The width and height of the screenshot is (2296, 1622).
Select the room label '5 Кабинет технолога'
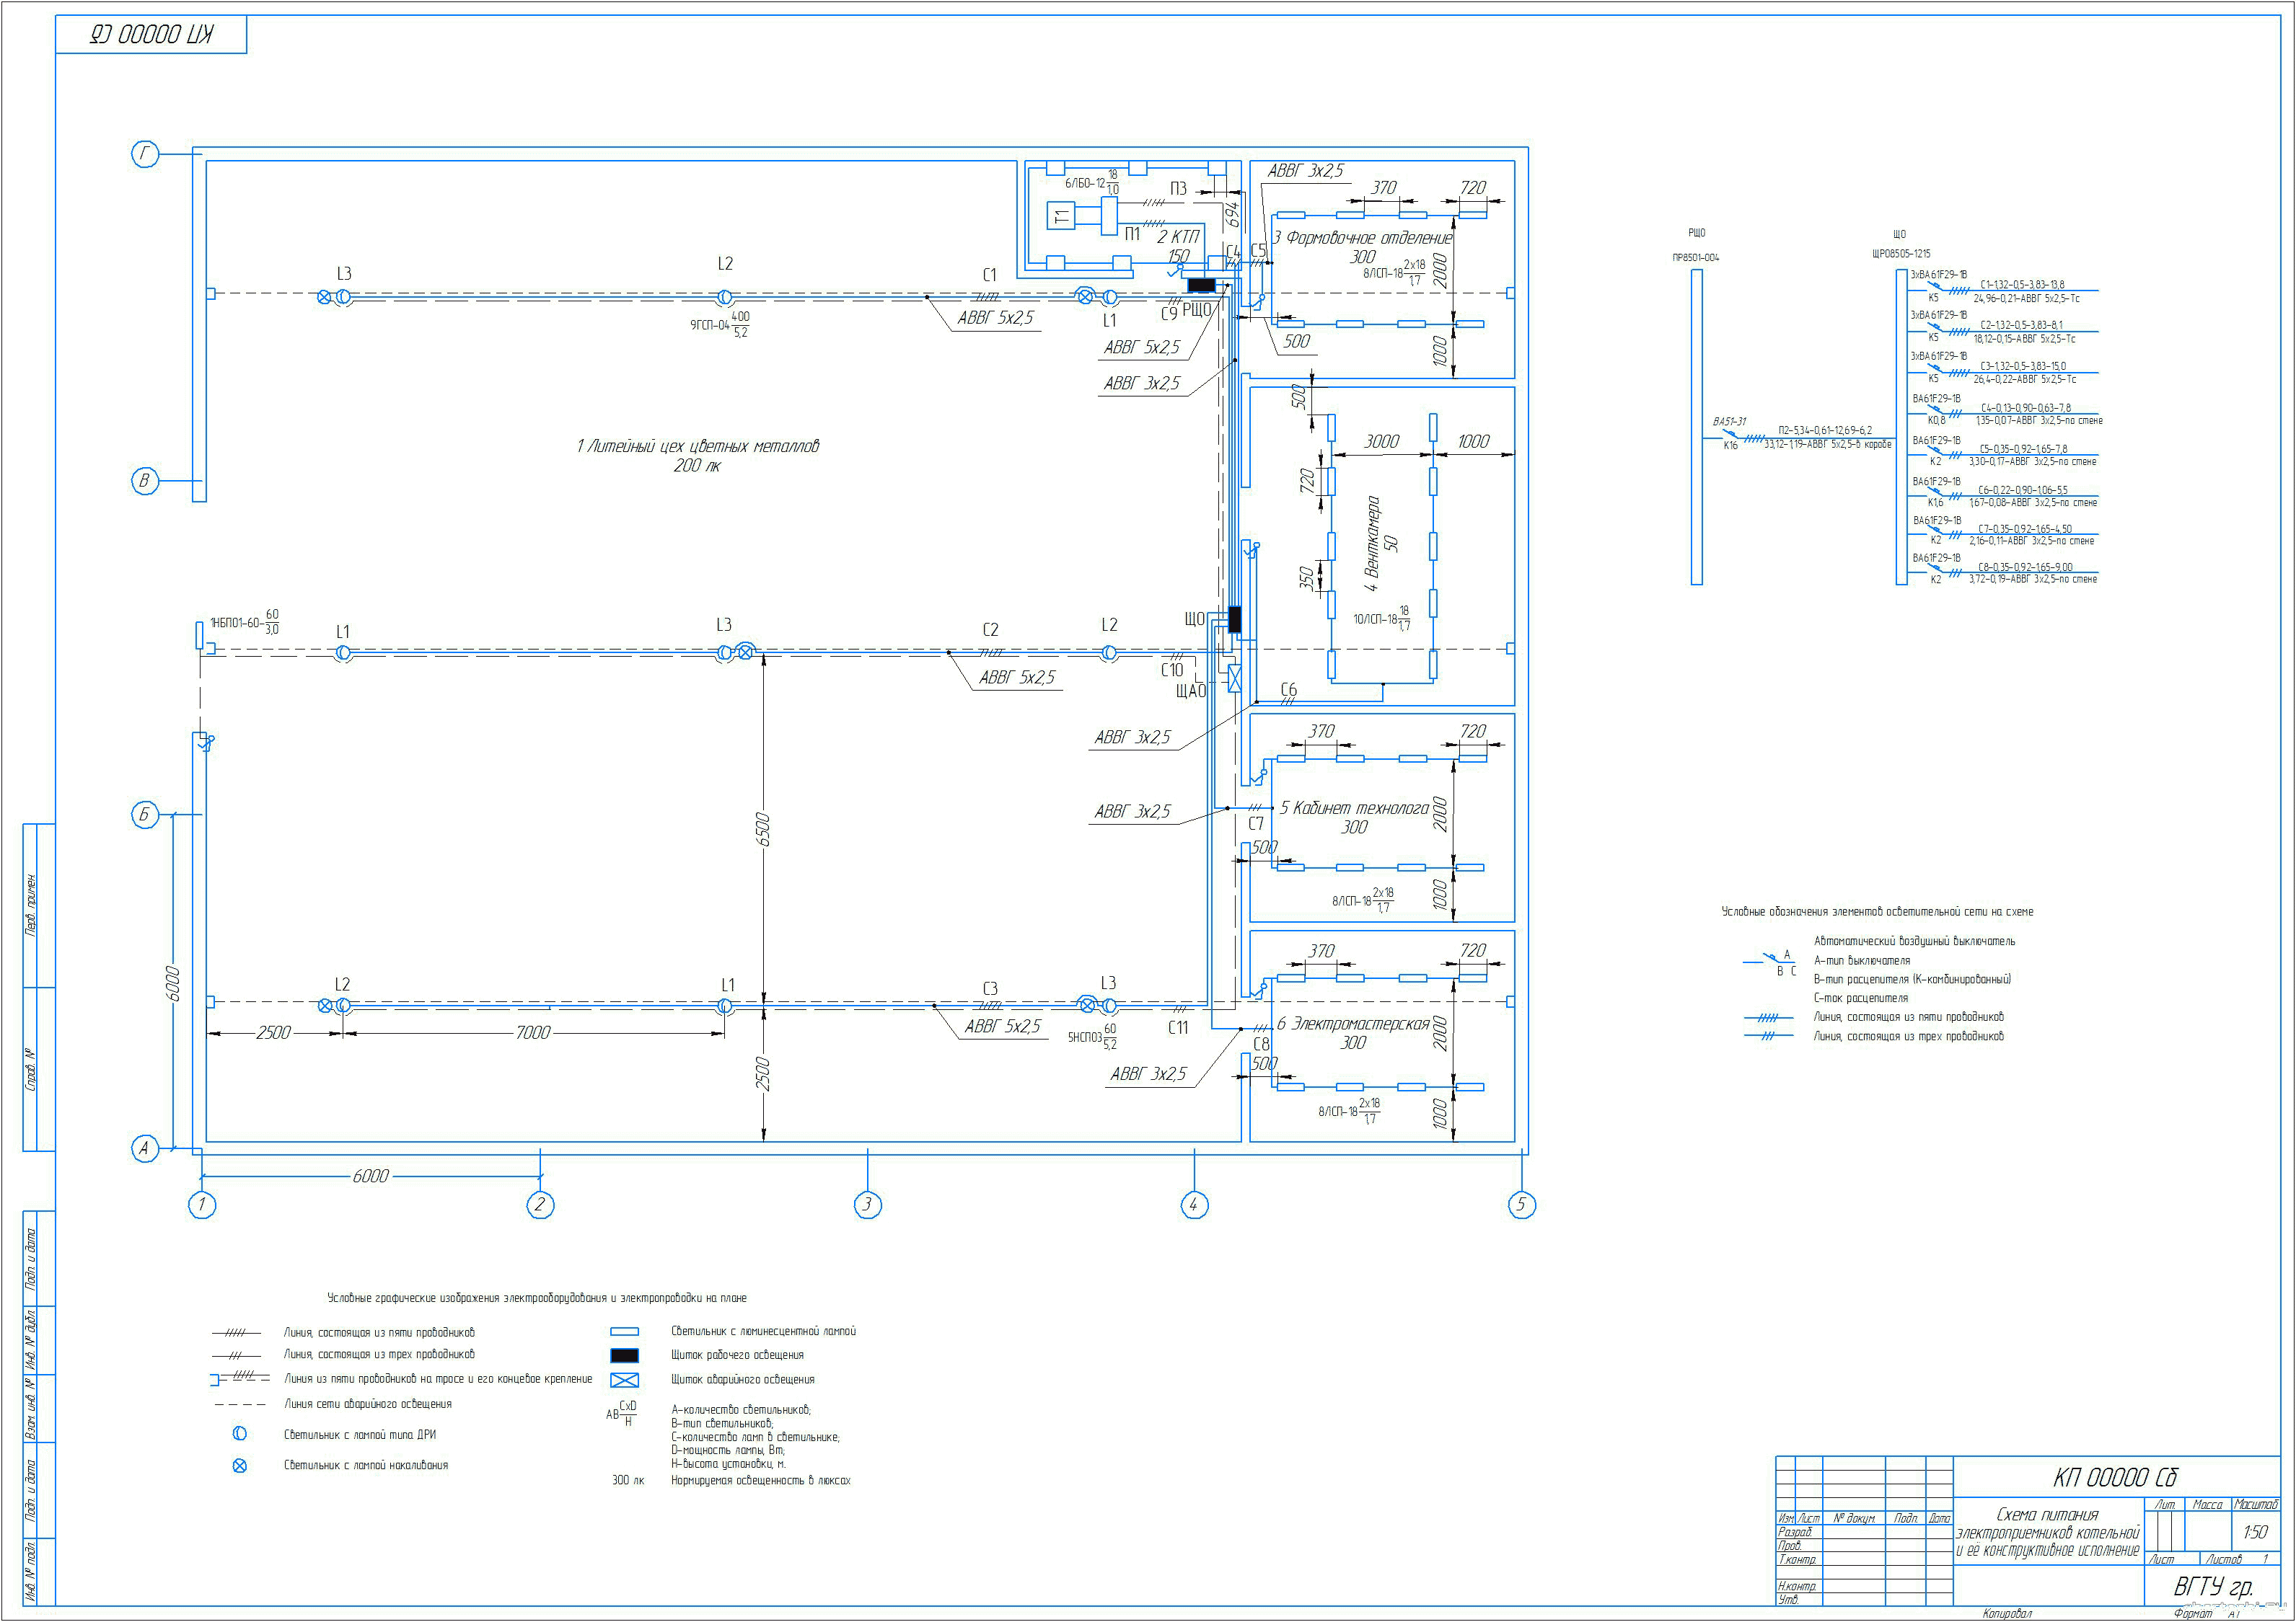point(1355,807)
